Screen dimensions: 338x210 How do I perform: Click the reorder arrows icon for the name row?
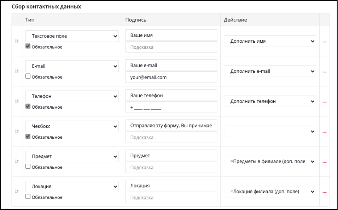click(17, 41)
